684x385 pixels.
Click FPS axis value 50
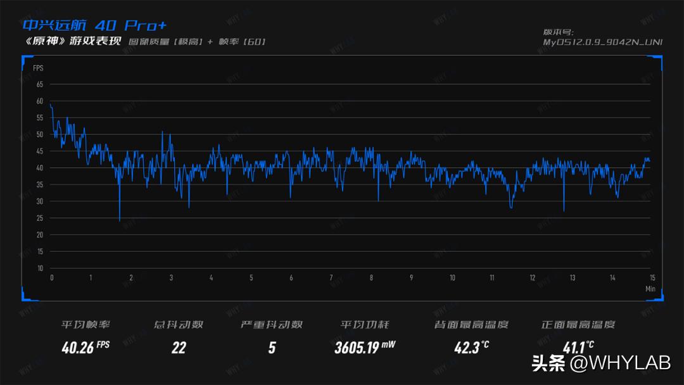(x=40, y=134)
